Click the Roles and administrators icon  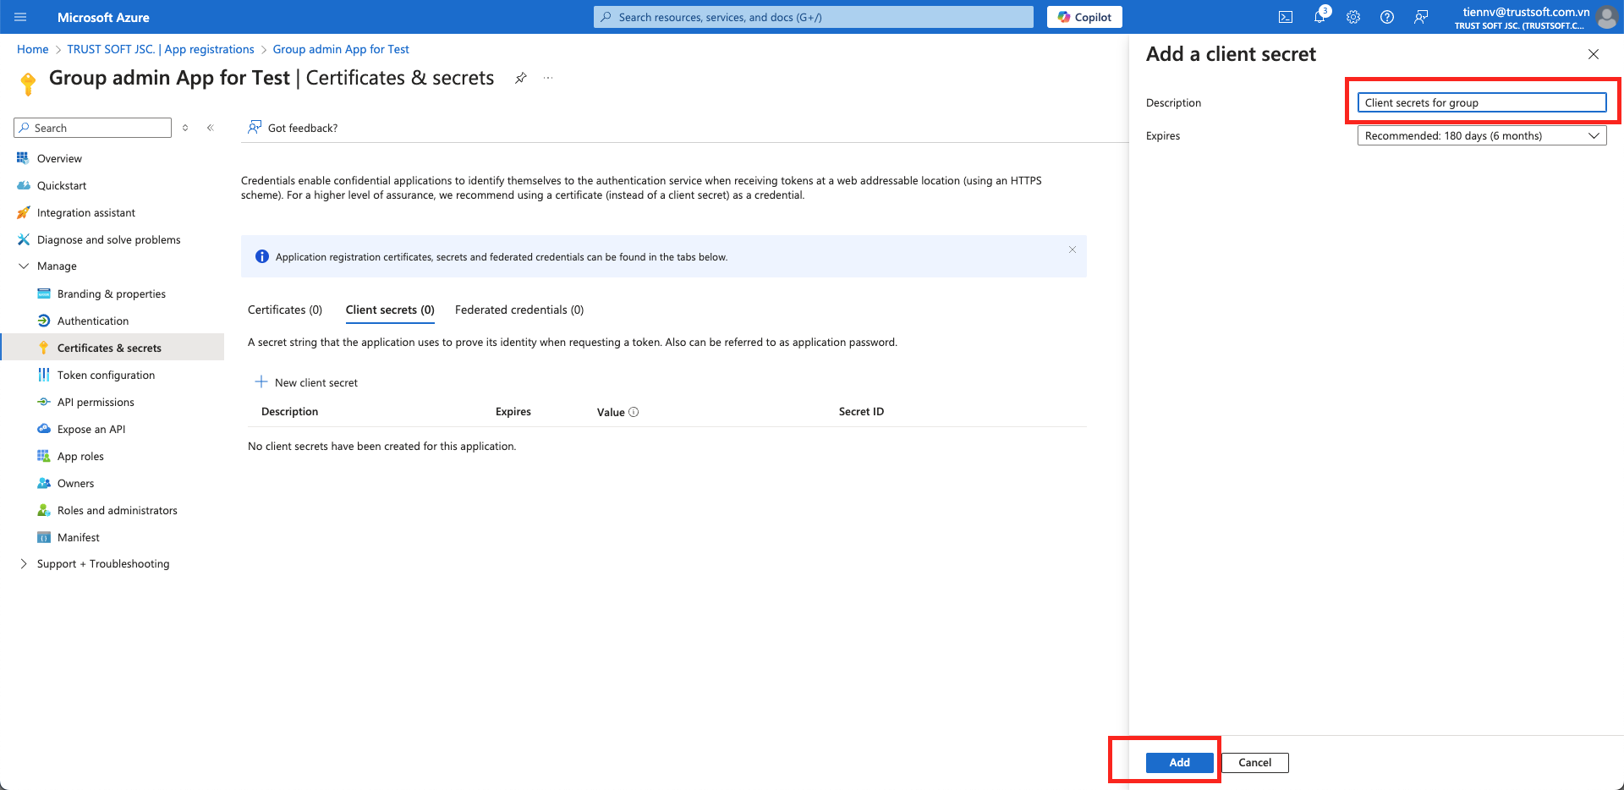point(44,510)
